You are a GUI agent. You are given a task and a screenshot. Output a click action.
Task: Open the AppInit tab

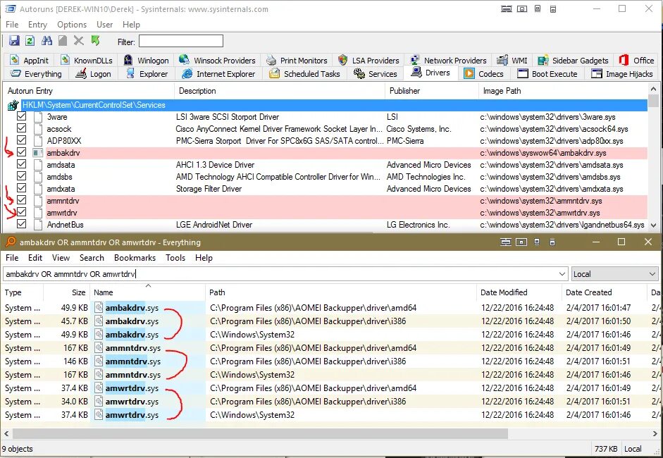tap(30, 60)
